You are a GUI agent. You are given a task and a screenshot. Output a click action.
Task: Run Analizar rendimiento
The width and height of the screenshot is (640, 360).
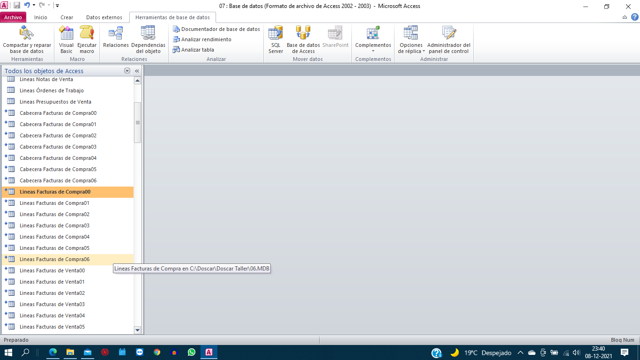[x=202, y=39]
